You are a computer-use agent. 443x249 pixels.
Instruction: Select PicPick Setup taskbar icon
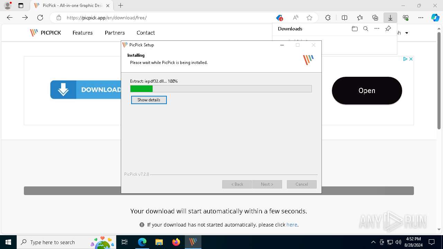tap(193, 242)
